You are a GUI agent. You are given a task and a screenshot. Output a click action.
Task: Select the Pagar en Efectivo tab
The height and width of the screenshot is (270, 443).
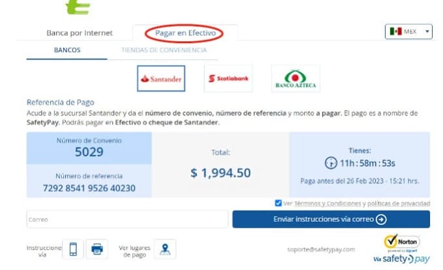pyautogui.click(x=185, y=33)
